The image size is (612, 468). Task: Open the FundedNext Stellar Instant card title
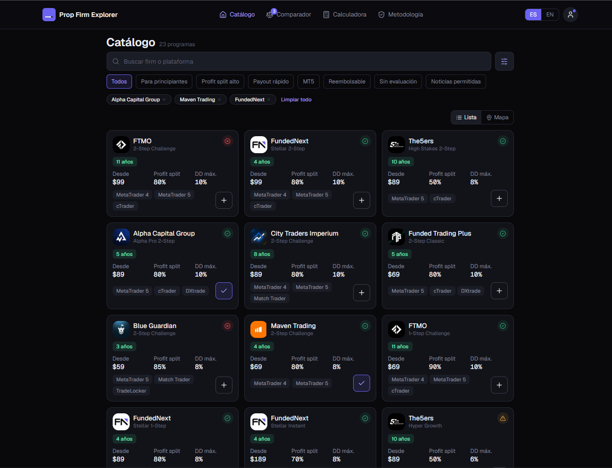click(x=289, y=418)
